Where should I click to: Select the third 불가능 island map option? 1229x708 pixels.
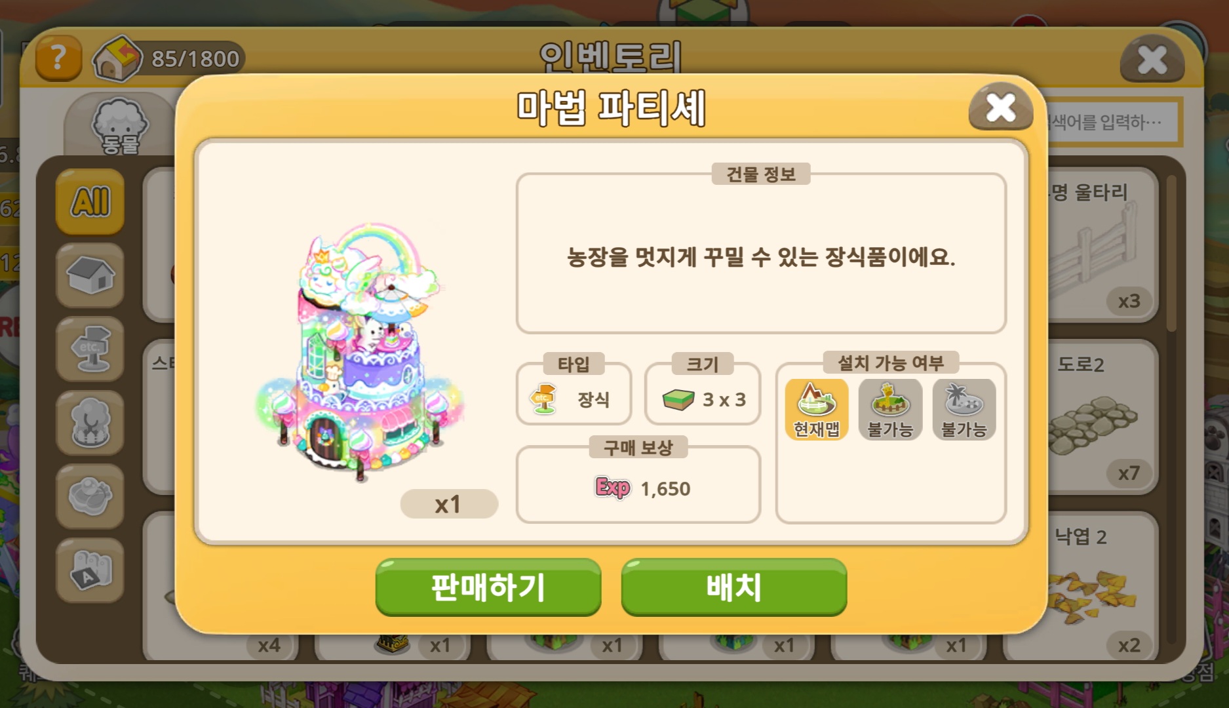coord(964,410)
